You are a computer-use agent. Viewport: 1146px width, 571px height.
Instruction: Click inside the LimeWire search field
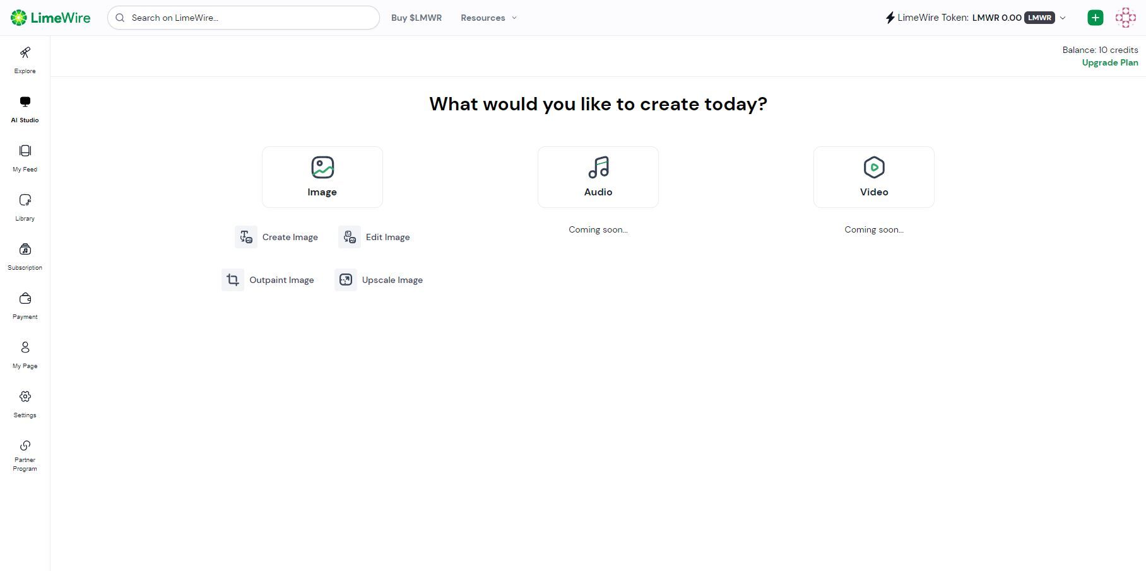click(x=243, y=18)
